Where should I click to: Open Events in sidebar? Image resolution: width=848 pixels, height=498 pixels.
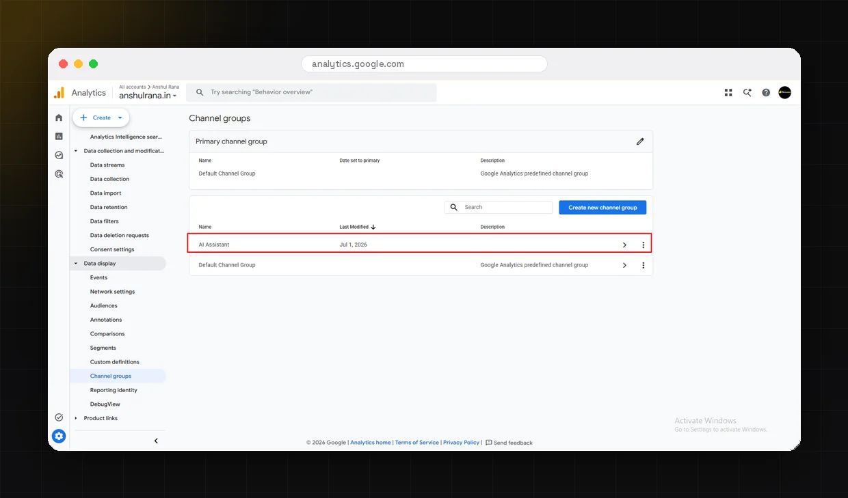coord(98,277)
